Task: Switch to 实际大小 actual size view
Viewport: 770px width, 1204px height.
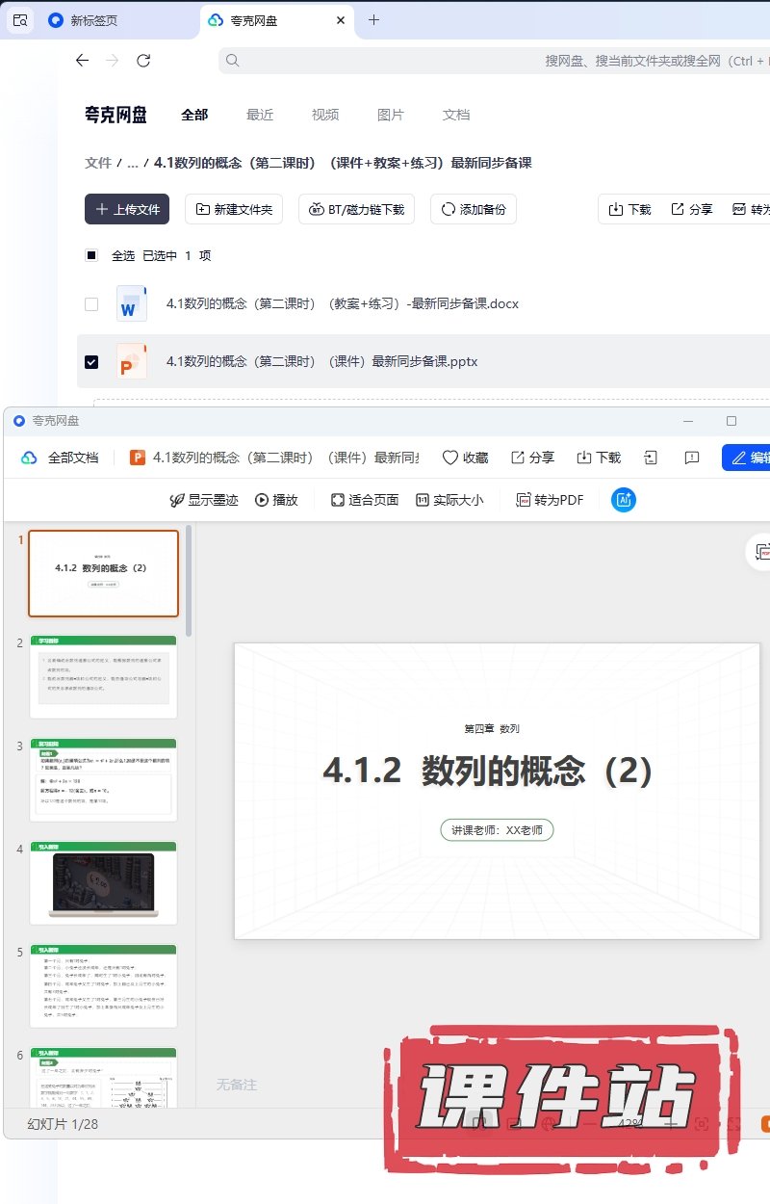Action: coord(449,500)
